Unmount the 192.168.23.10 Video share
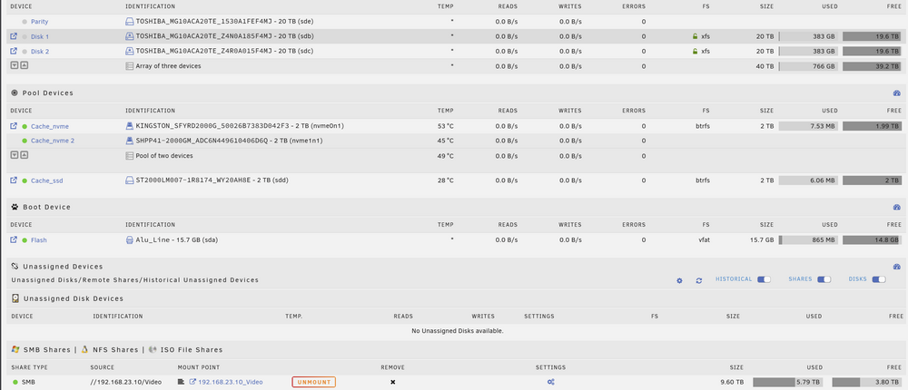Screen dimensions: 908x390 [314, 382]
